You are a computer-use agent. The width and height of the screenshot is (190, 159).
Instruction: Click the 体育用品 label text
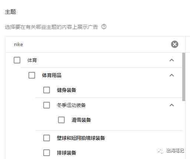point(52,75)
